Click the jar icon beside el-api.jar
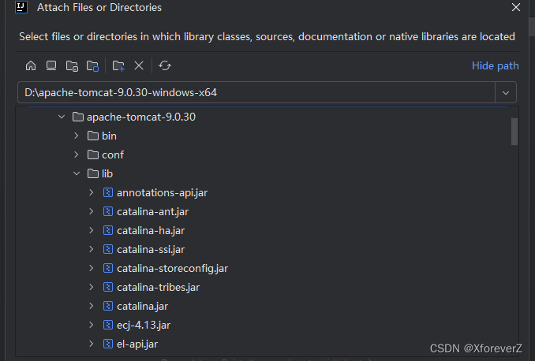Image resolution: width=535 pixels, height=361 pixels. pos(108,344)
